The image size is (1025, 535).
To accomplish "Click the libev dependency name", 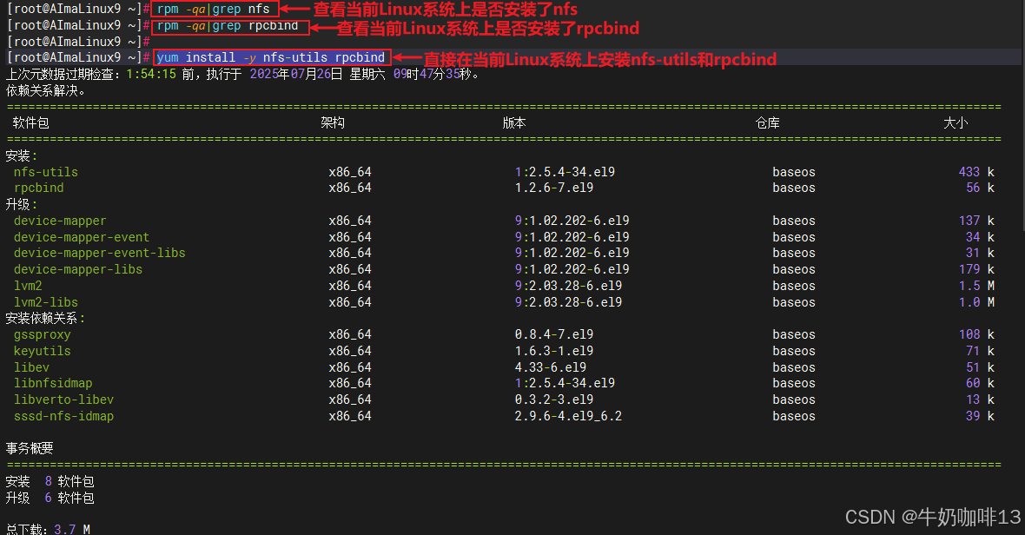I will point(31,367).
